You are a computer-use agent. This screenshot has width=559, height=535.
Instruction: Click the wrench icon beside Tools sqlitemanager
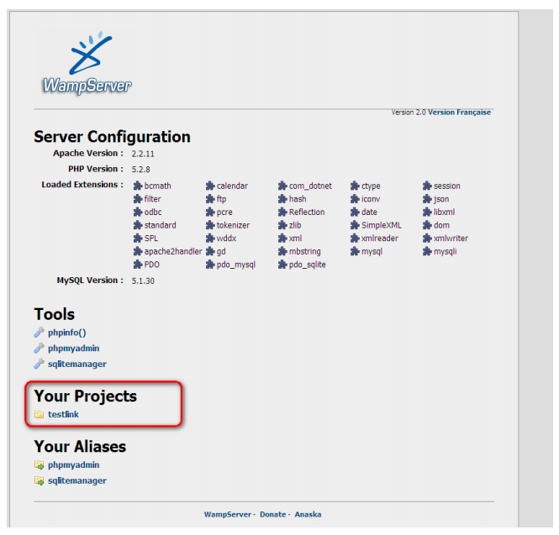[x=39, y=364]
